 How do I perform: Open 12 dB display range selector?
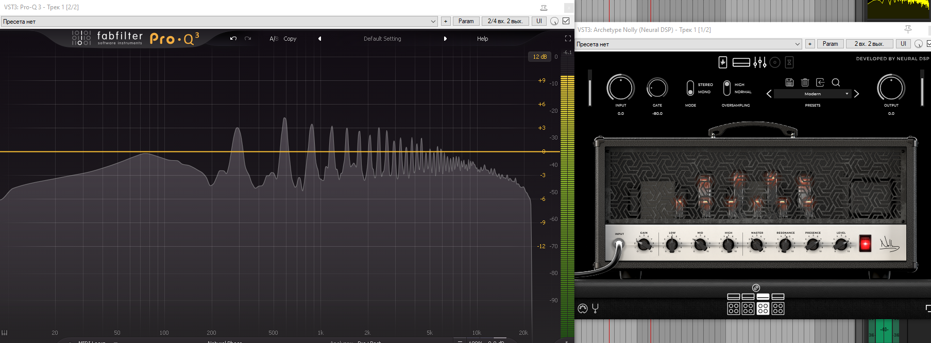coord(539,57)
